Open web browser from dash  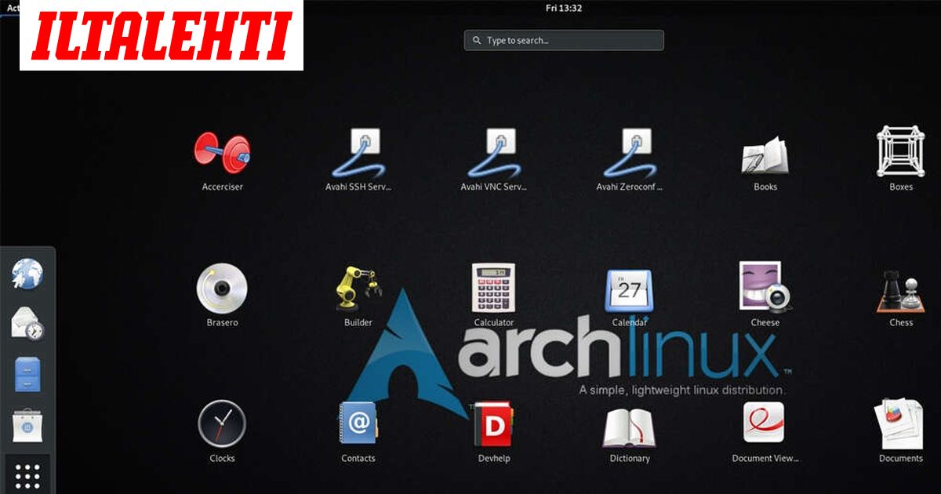[27, 274]
